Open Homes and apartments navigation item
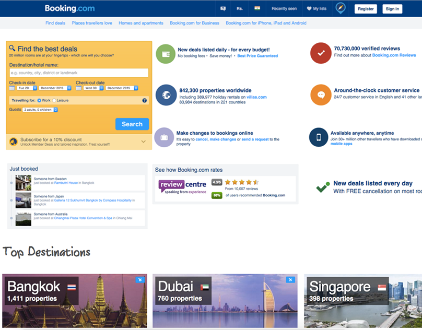The width and height of the screenshot is (422, 330). pos(141,23)
